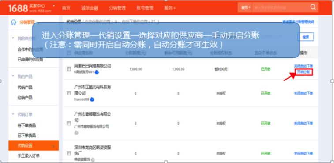This screenshot has height=163, width=334.
Task: Open 已申请的供应商 in sidebar
Action: [30, 60]
